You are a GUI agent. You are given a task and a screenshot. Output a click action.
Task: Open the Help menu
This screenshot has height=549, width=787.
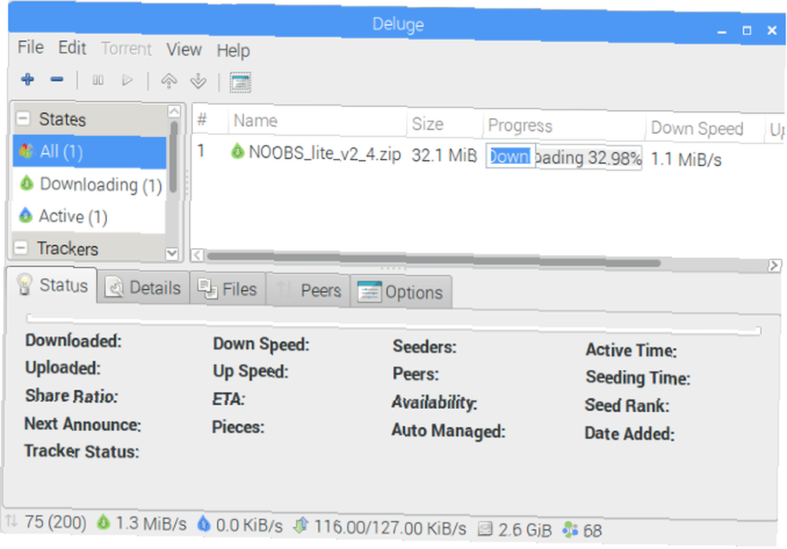tap(233, 50)
